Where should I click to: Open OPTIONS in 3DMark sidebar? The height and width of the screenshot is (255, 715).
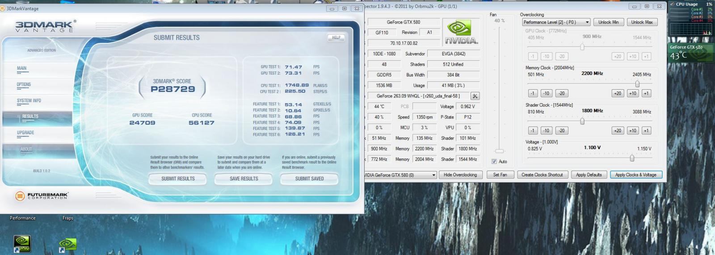(24, 84)
